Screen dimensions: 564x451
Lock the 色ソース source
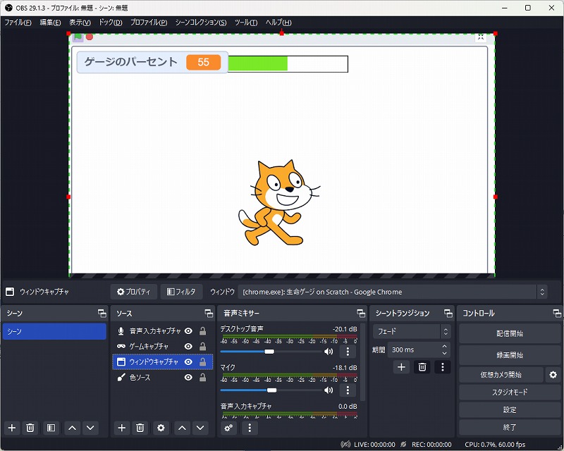point(203,377)
